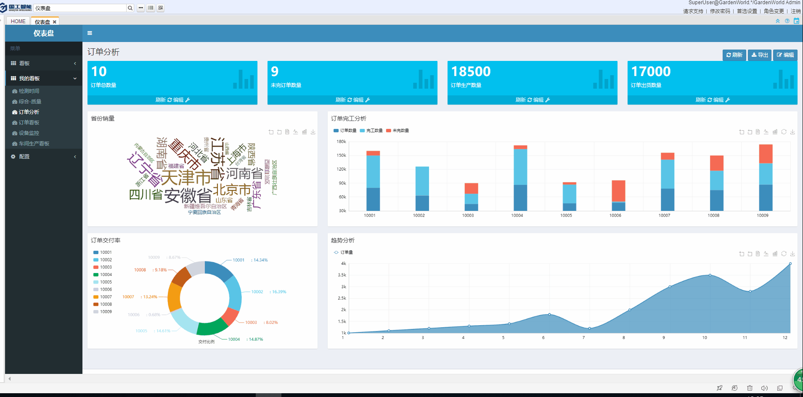
Task: Switch 订单完工分析 chart to line view
Action: coord(766,132)
